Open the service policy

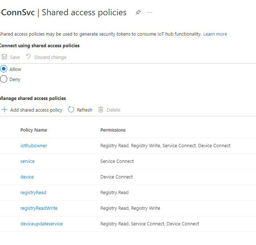click(27, 161)
